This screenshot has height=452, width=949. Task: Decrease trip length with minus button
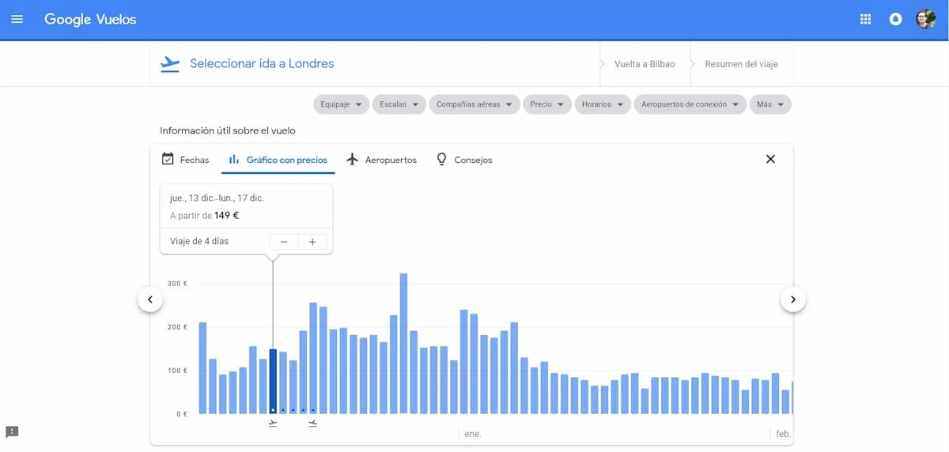point(284,242)
